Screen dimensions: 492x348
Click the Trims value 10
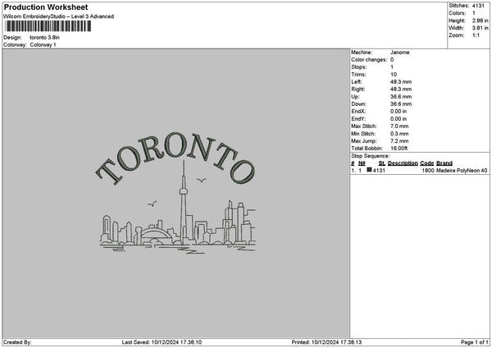tap(394, 75)
